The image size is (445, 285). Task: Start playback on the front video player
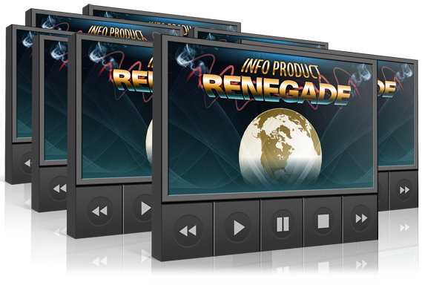pyautogui.click(x=238, y=227)
